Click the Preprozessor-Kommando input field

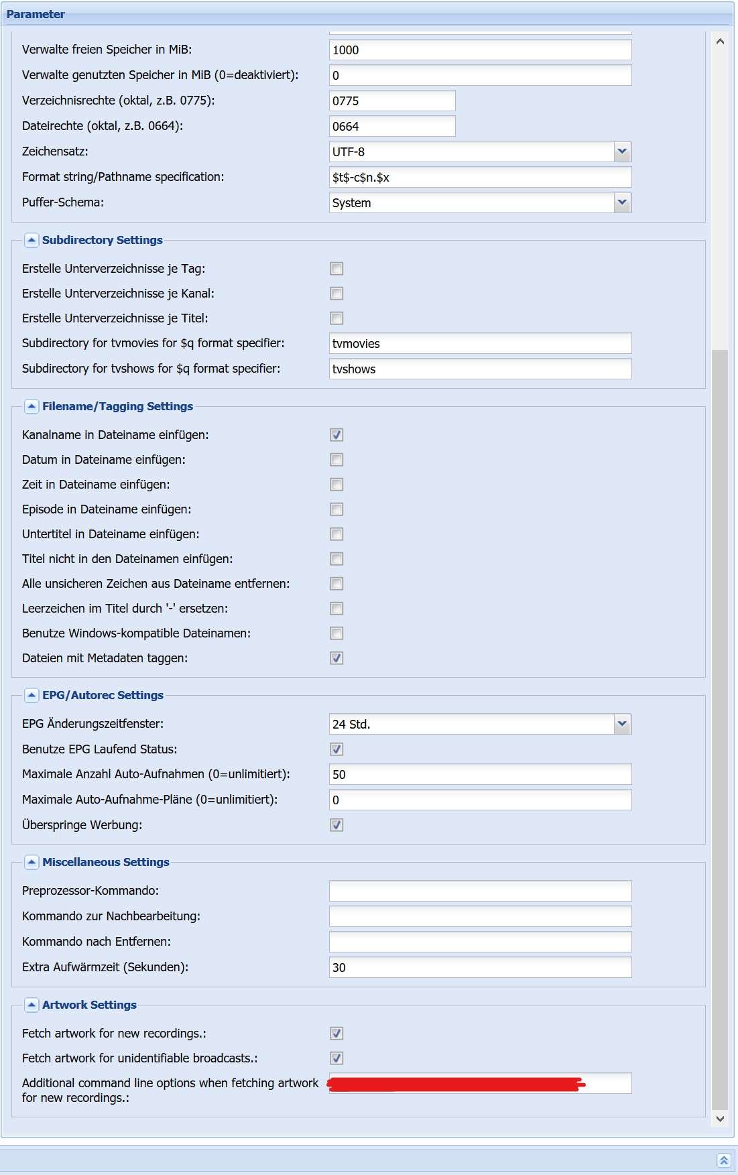point(480,891)
